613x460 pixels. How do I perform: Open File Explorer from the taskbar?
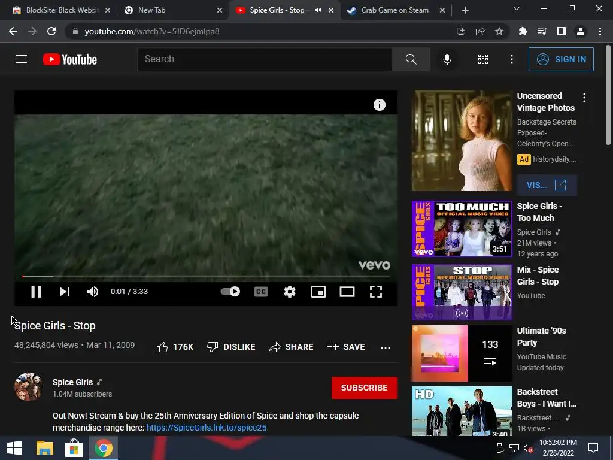(44, 448)
